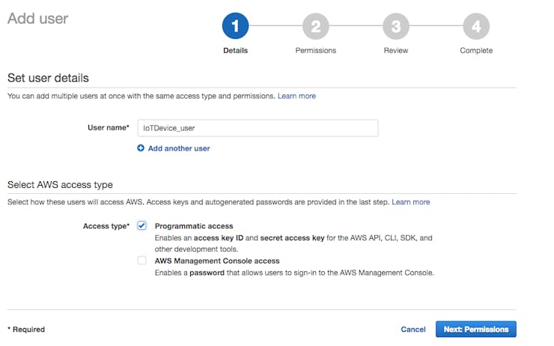The height and width of the screenshot is (346, 554).
Task: Click the step 3 Review circle
Action: (x=396, y=26)
